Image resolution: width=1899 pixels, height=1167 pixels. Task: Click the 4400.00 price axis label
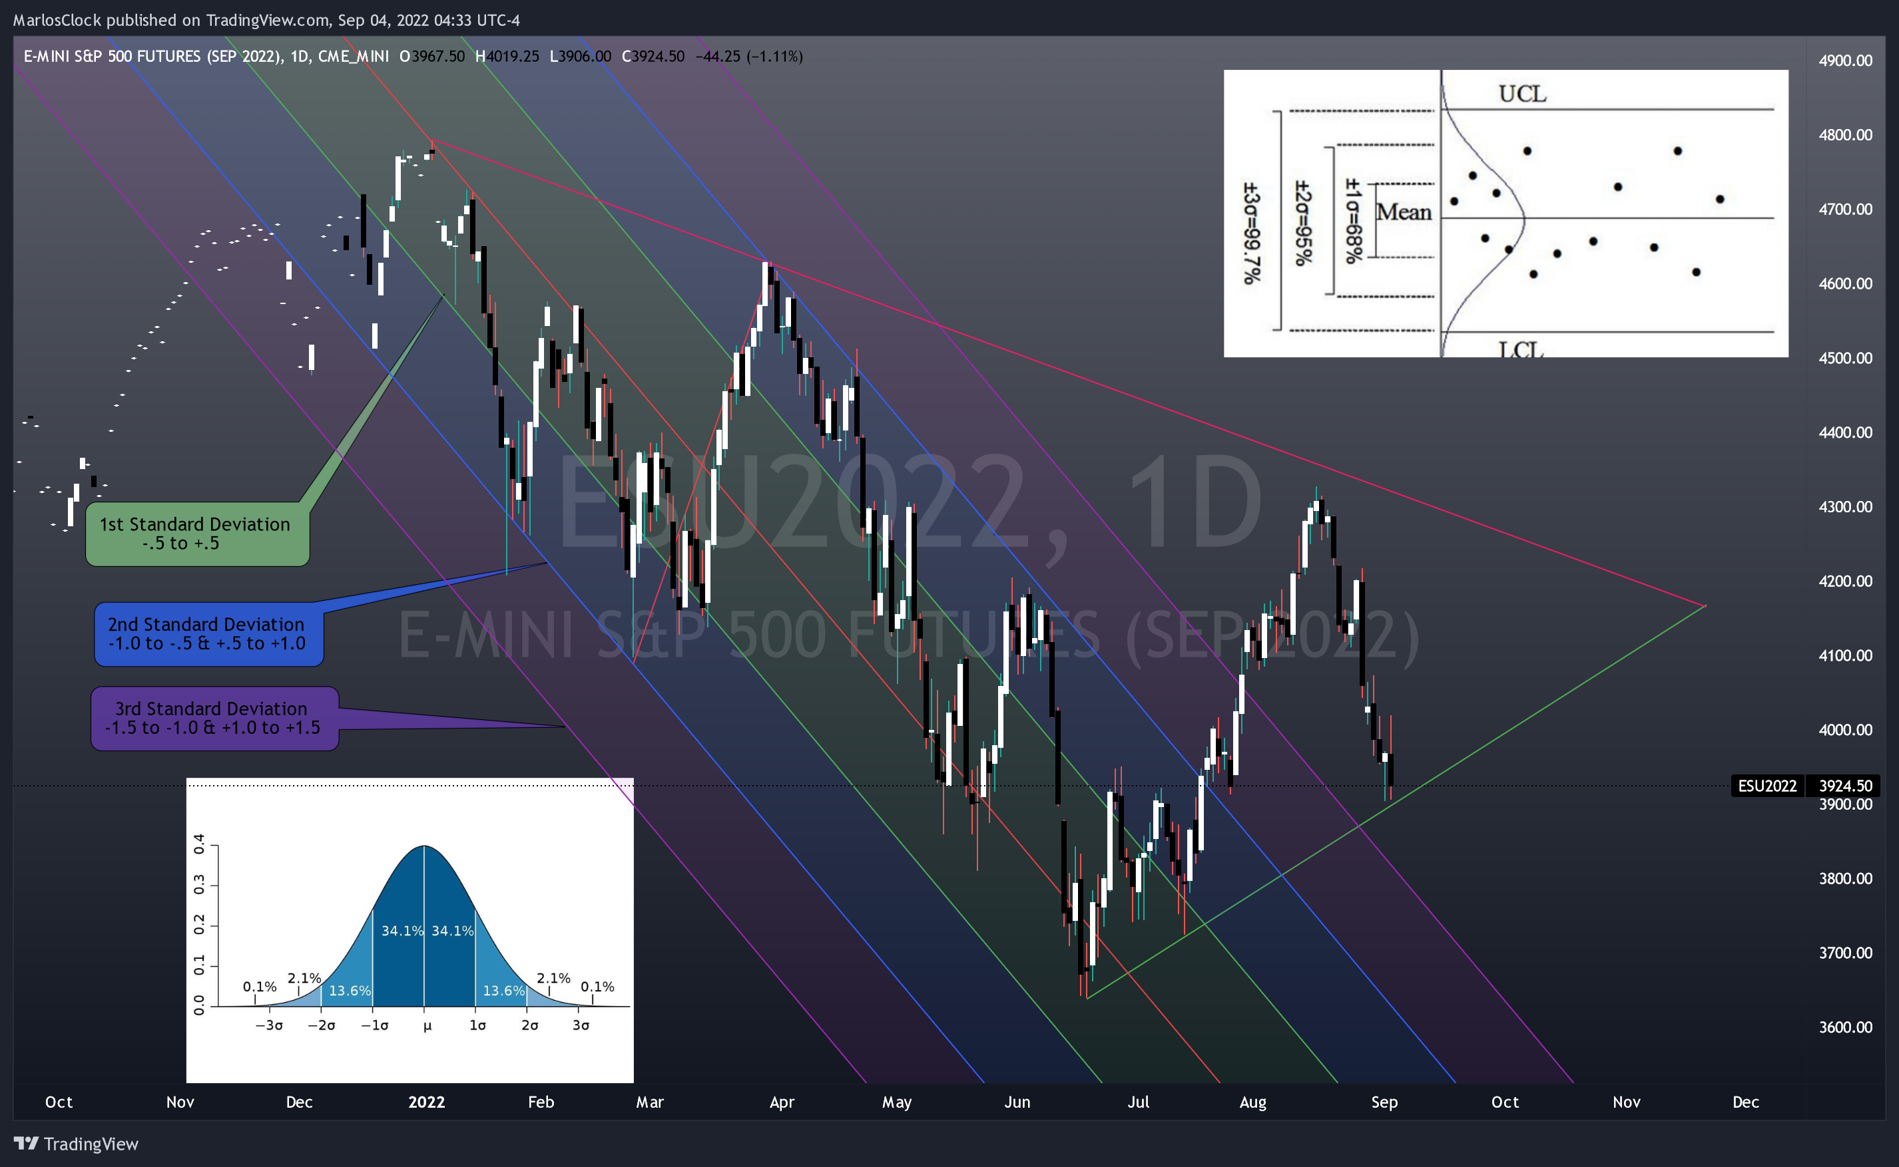pyautogui.click(x=1845, y=432)
